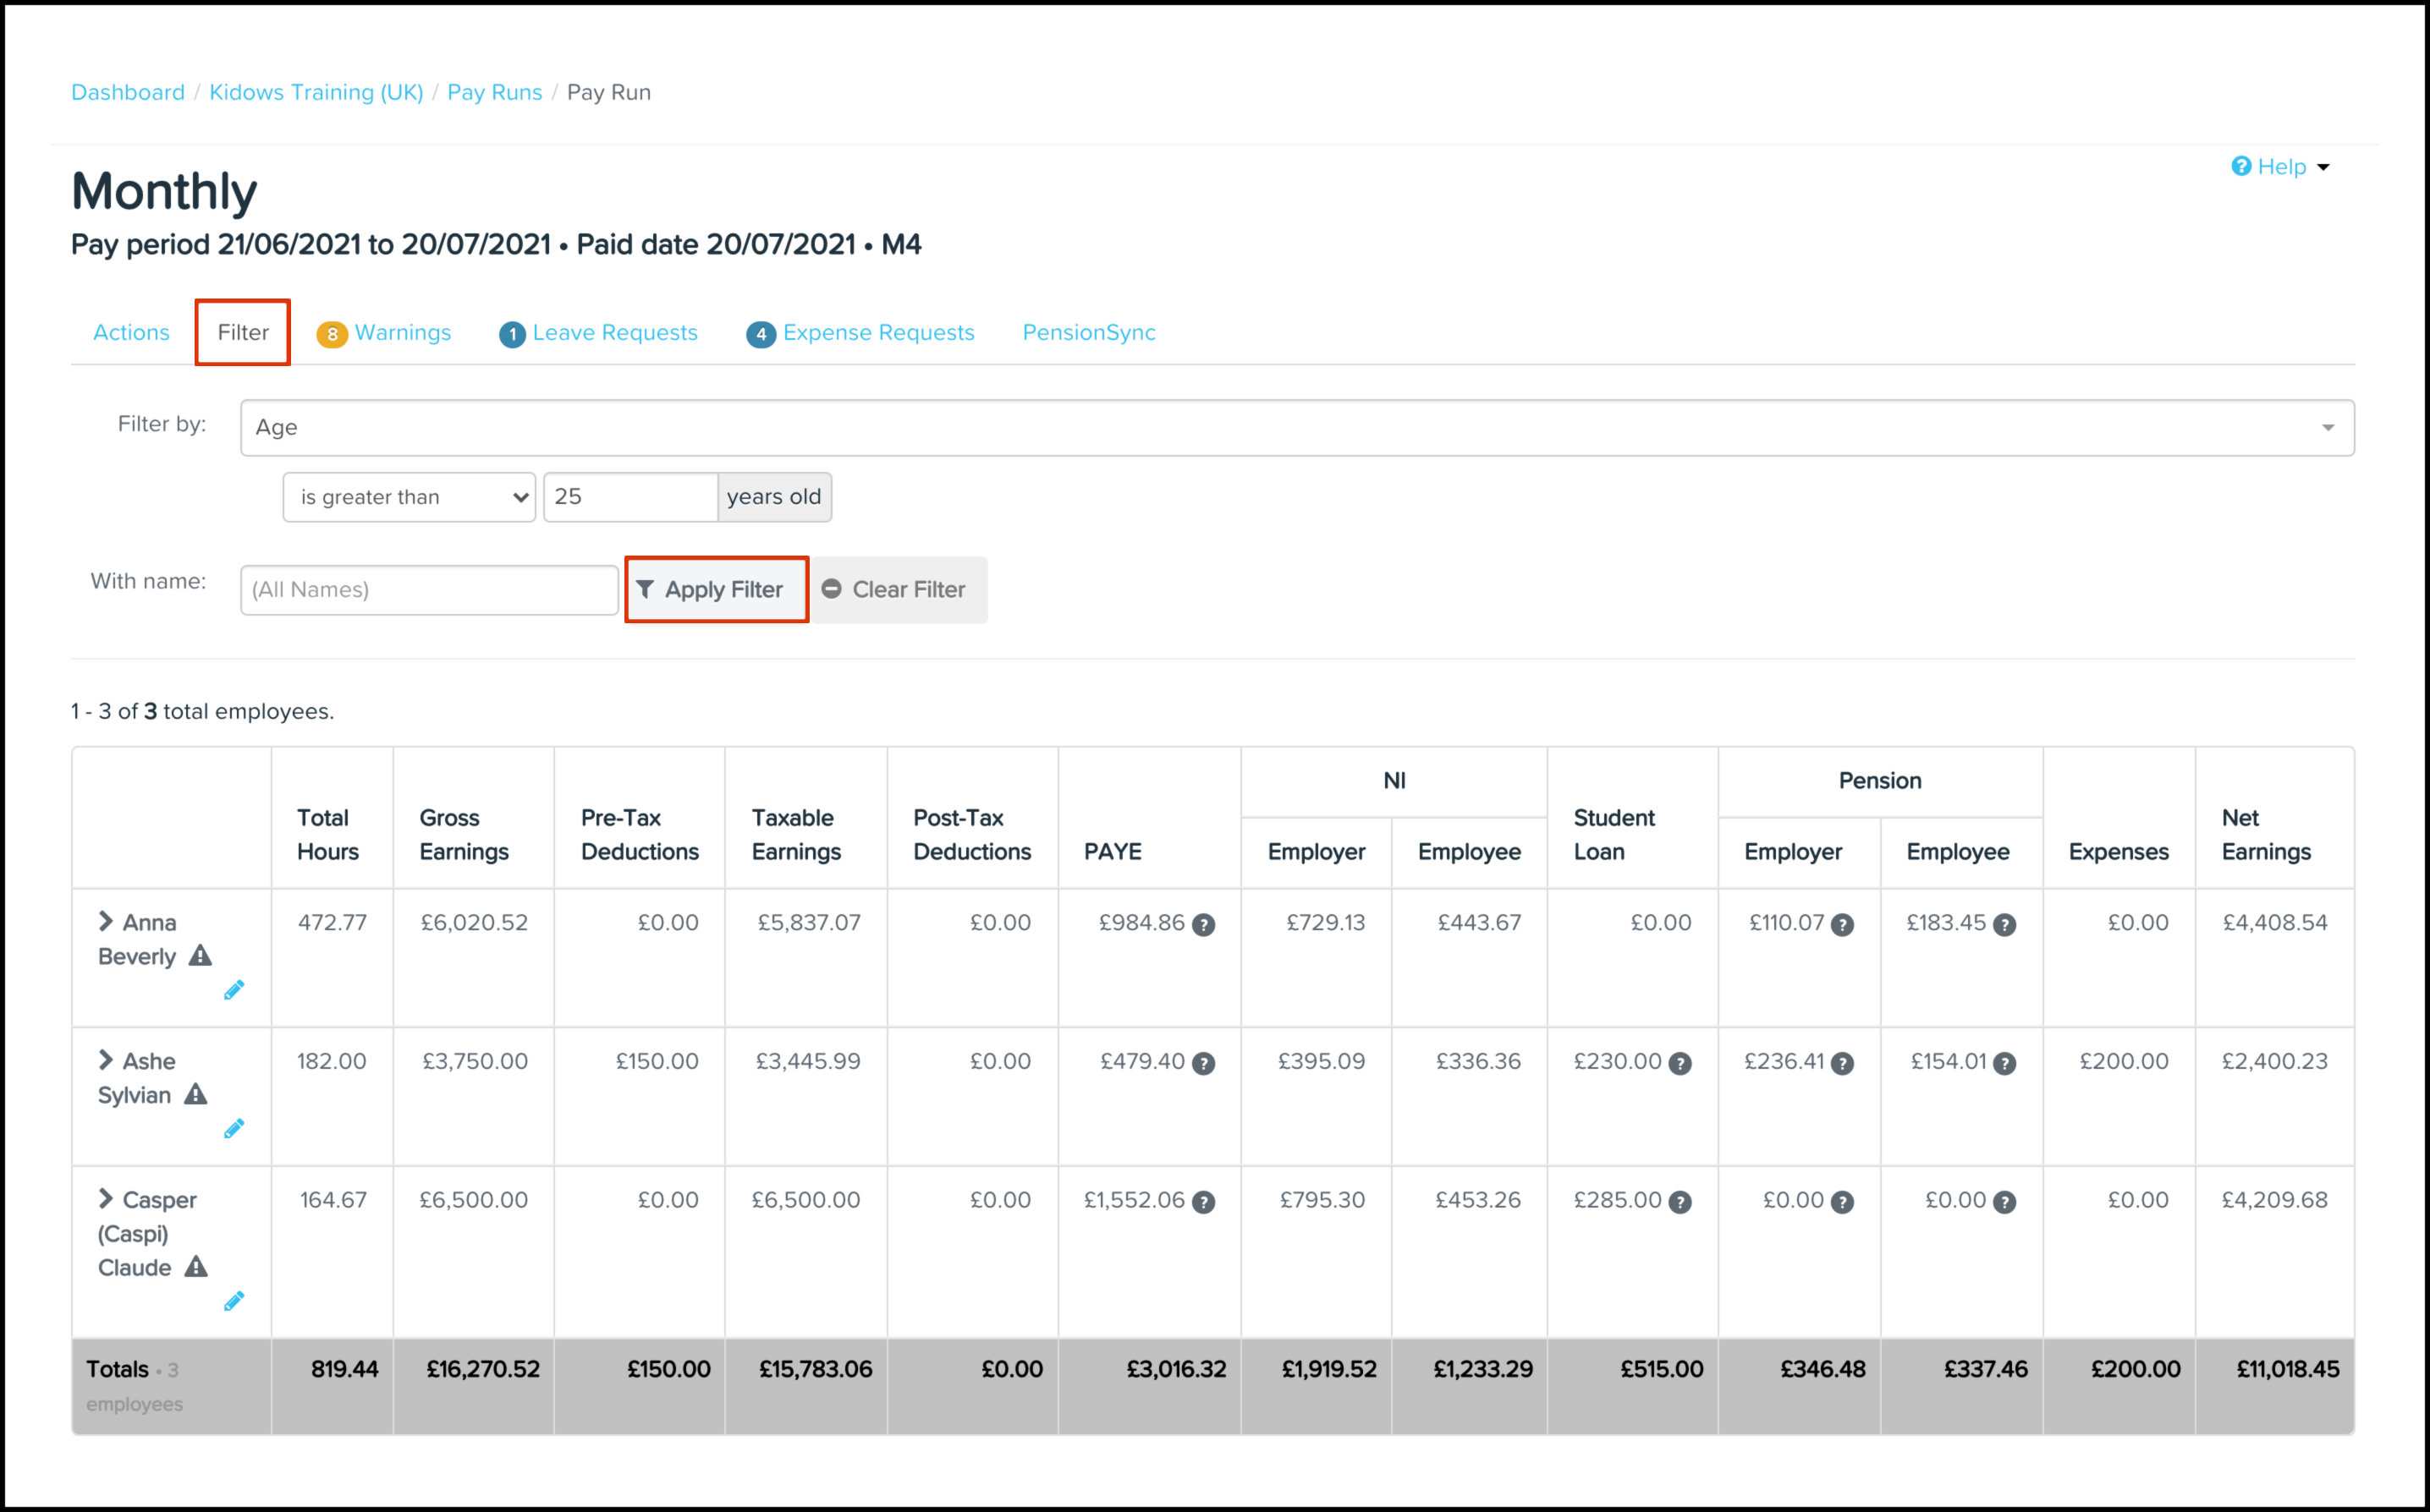Click the blue 1 badge for Leave Requests

coord(512,334)
